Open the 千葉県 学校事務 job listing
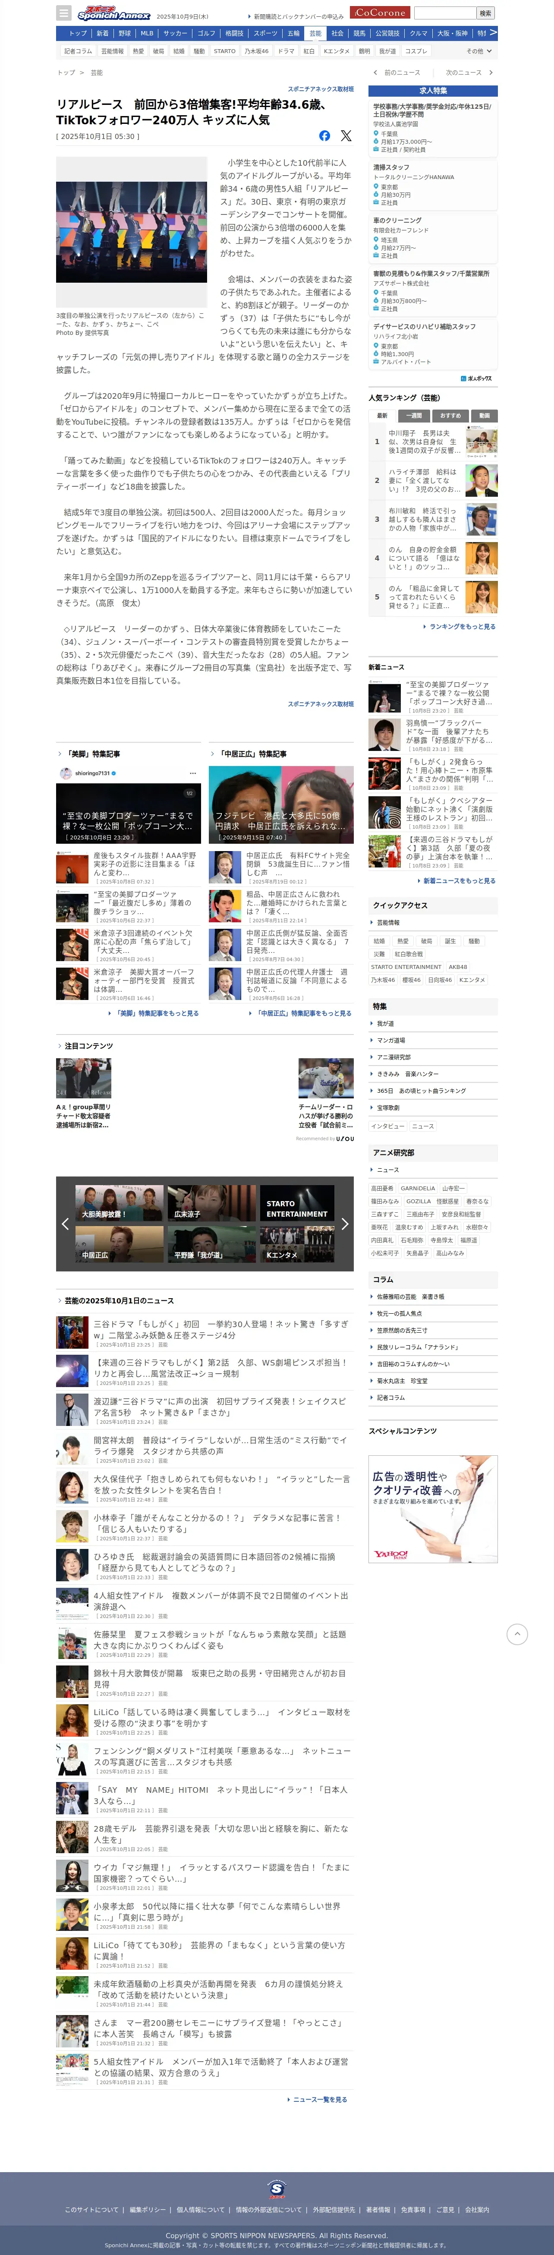This screenshot has width=554, height=2255. point(433,128)
